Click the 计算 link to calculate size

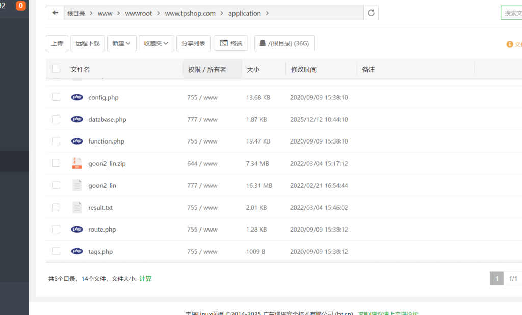point(145,279)
